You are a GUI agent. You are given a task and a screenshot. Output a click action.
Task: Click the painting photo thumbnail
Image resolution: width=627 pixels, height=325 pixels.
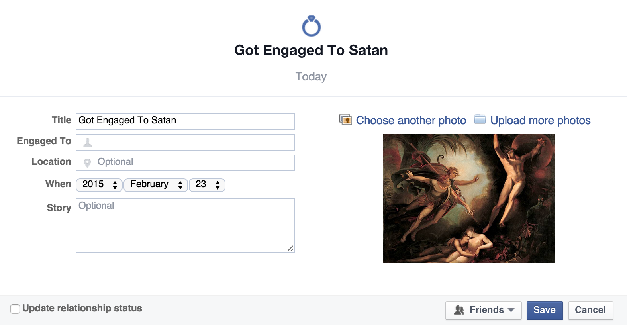pos(469,198)
